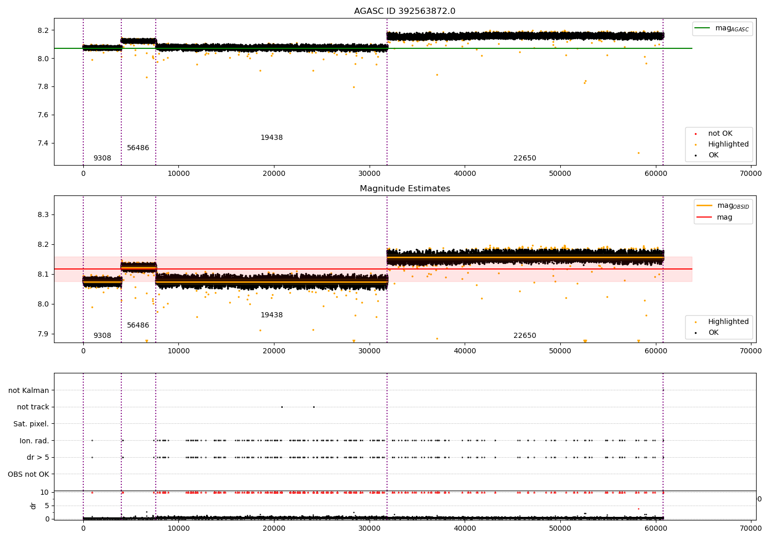Click the 'not Kalman' row label
Viewport: 771px width, 540px height.
[x=29, y=390]
